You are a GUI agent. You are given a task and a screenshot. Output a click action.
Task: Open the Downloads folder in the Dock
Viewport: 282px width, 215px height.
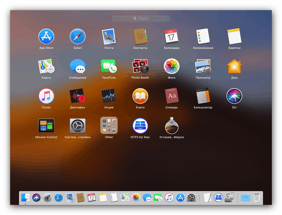click(x=245, y=197)
